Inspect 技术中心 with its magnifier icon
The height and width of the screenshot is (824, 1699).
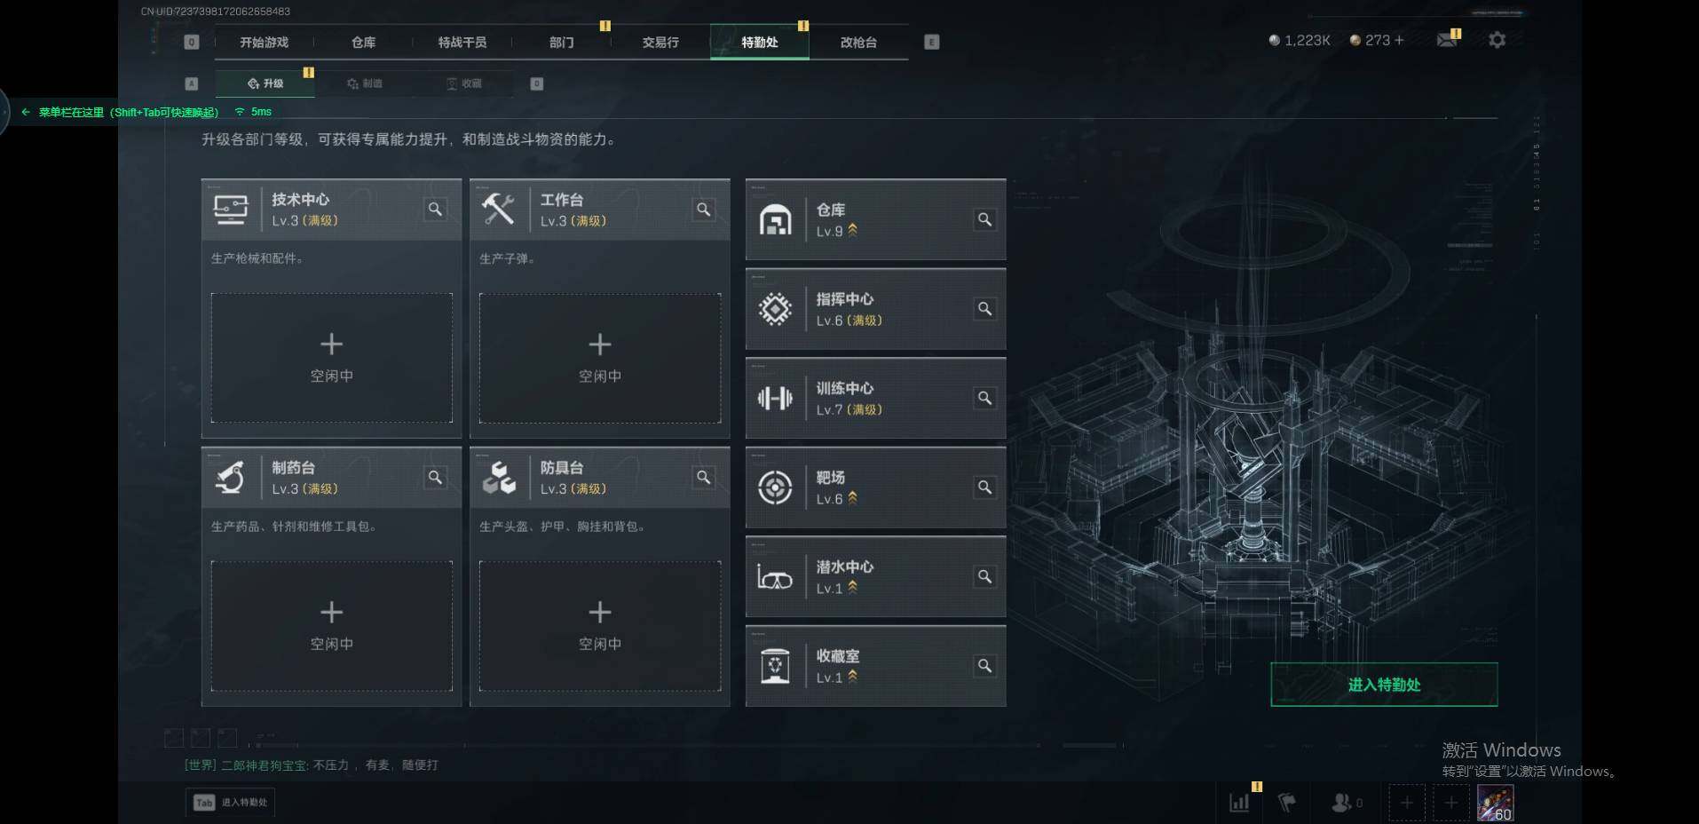(435, 210)
